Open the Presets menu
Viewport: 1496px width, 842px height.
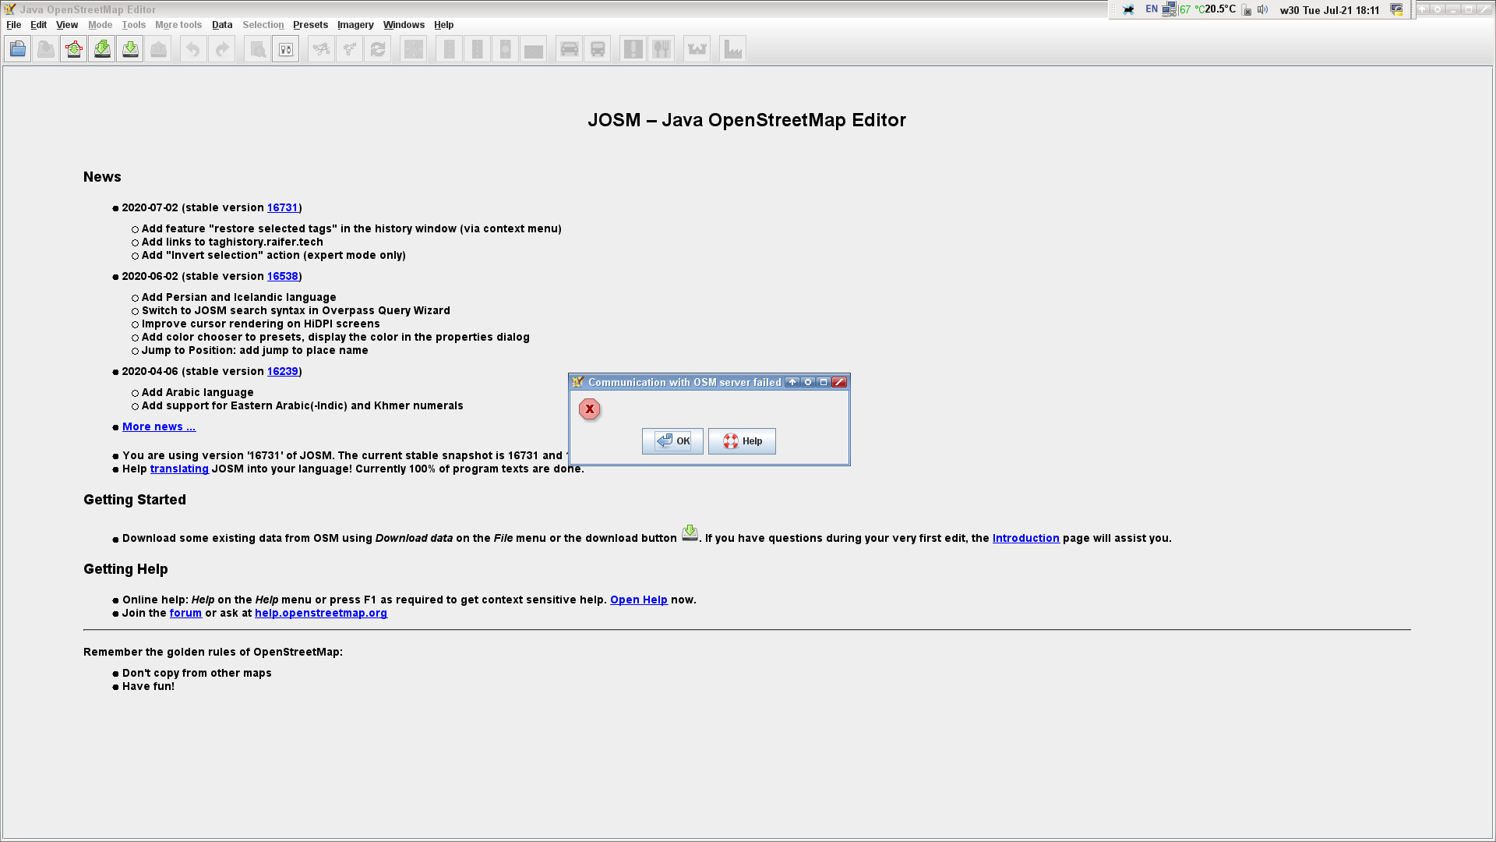click(x=310, y=25)
